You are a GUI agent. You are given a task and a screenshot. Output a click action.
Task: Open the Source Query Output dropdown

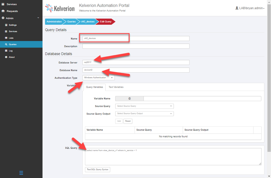144,114
